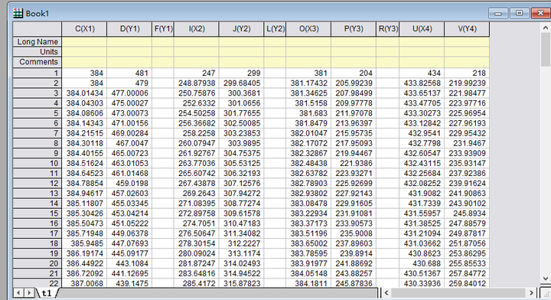Image resolution: width=551 pixels, height=300 pixels.
Task: Select cell with value 245.8934
Action: (x=467, y=214)
